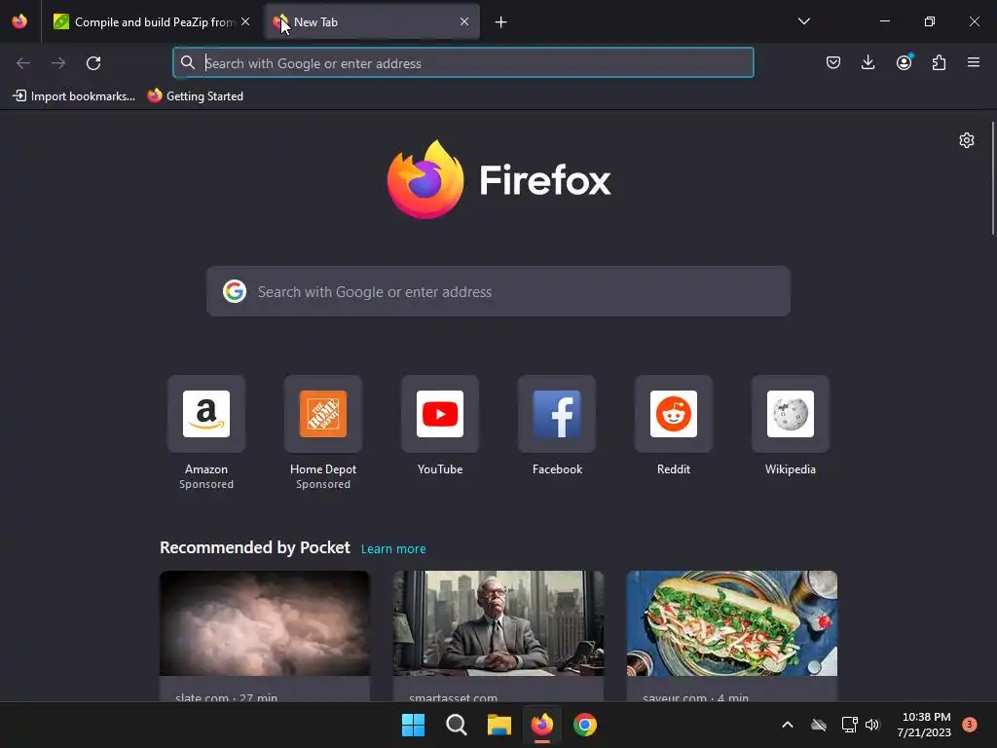
Task: Open the personalize new tab gear
Action: coord(967,140)
